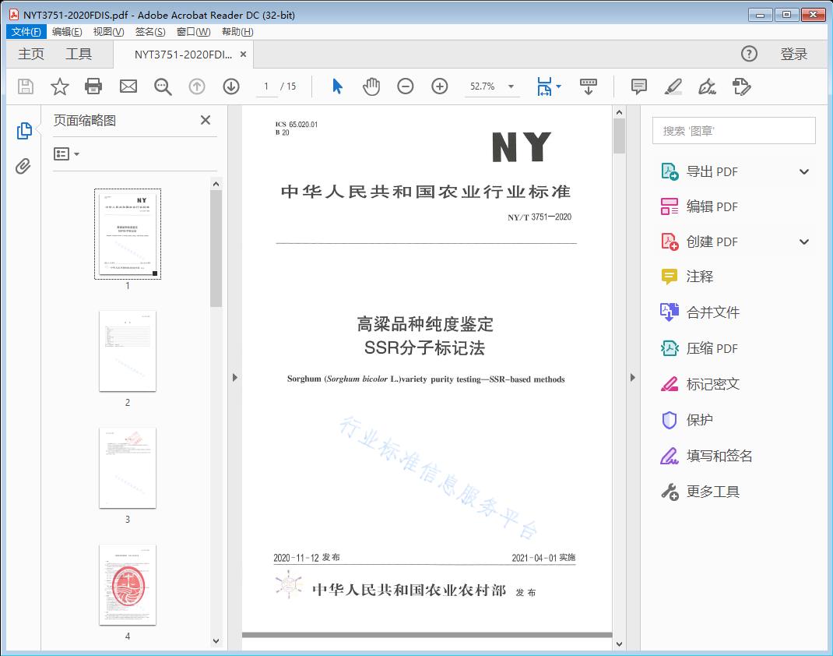
Task: Select the highlight text tool
Action: (x=673, y=86)
